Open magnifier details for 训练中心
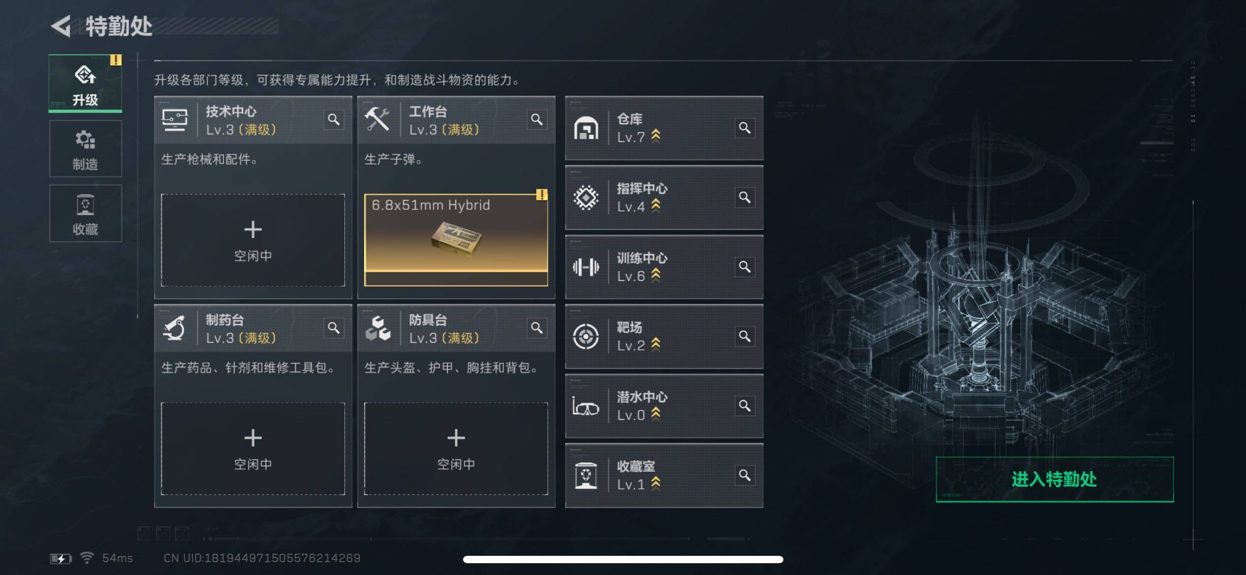 (x=745, y=267)
